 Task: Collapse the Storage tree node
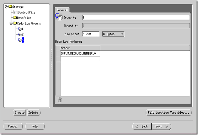(x=6, y=7)
